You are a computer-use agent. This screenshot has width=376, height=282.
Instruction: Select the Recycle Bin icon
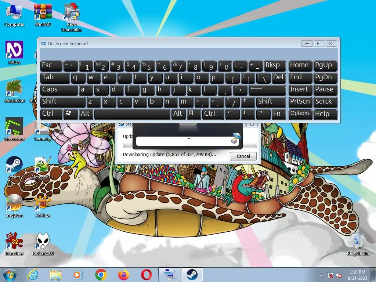[x=358, y=244]
